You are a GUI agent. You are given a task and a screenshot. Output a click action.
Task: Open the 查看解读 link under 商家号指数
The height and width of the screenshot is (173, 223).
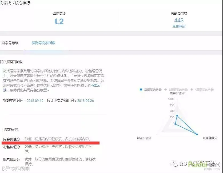click(x=179, y=26)
